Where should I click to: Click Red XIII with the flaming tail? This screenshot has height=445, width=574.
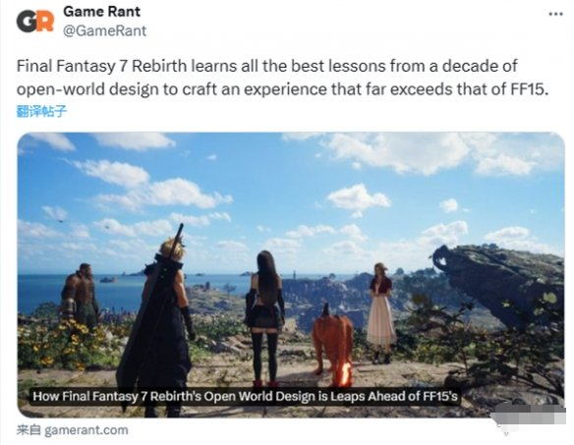pos(333,344)
